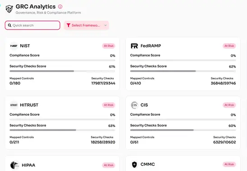247x171 pixels.
Task: Click CIS Security Checks Score progress bar
Action: (x=183, y=130)
